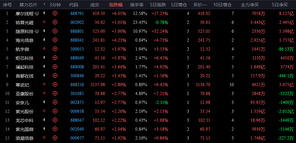Image resolution: width=296 pixels, height=143 pixels.
Task: Open stock code 688801
Action: tap(77, 31)
